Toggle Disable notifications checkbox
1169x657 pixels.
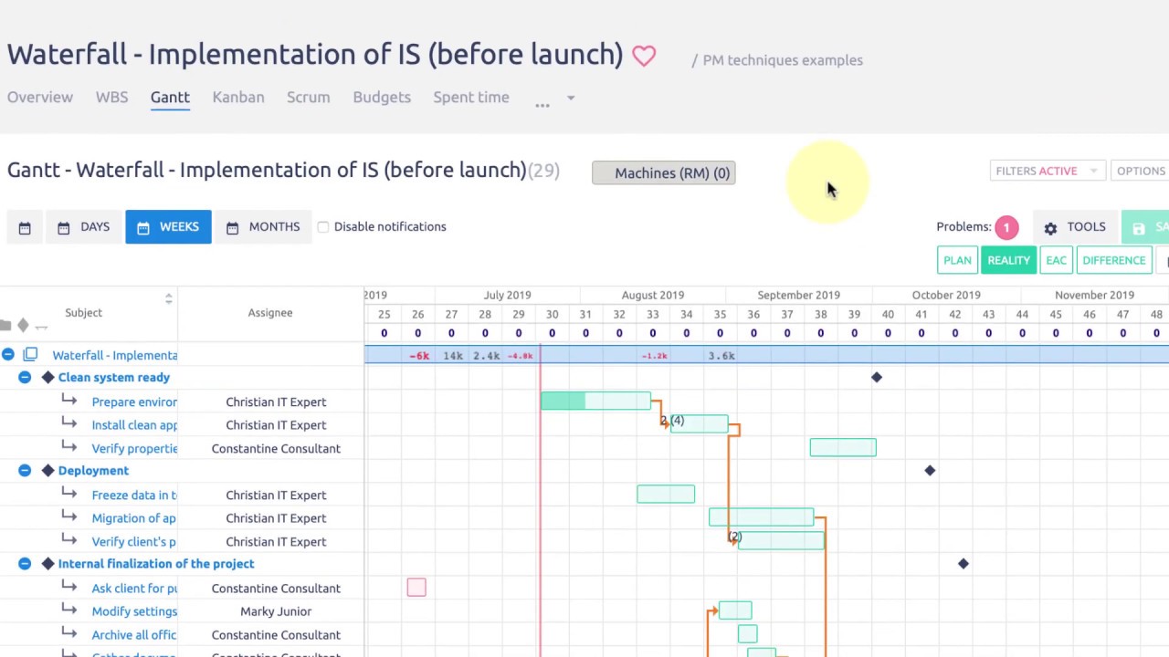click(323, 227)
